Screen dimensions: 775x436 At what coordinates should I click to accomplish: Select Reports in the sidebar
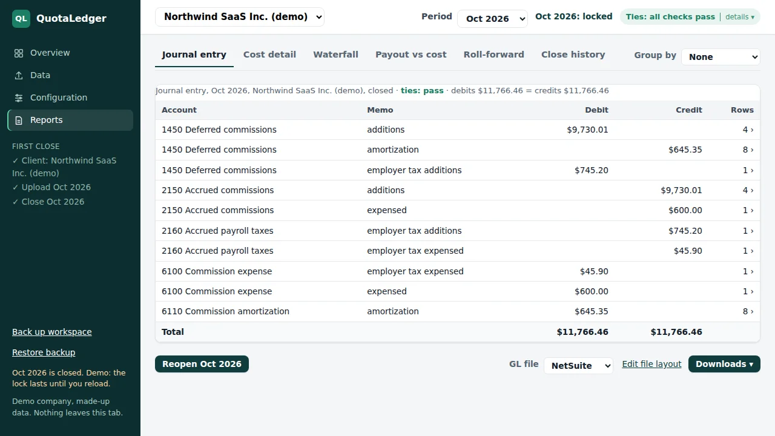(70, 121)
